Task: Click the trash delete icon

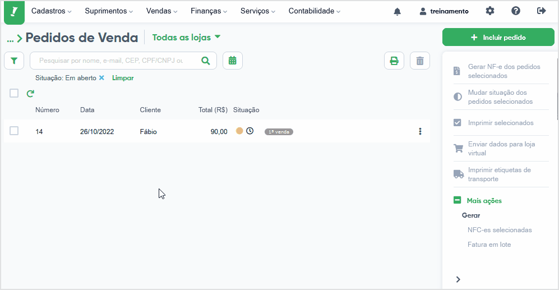Action: click(420, 61)
